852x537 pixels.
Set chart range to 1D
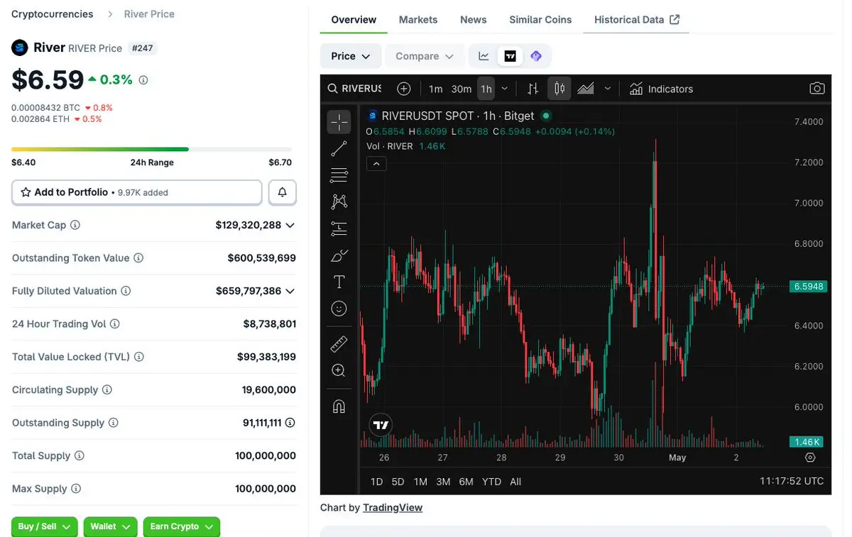pyautogui.click(x=377, y=482)
